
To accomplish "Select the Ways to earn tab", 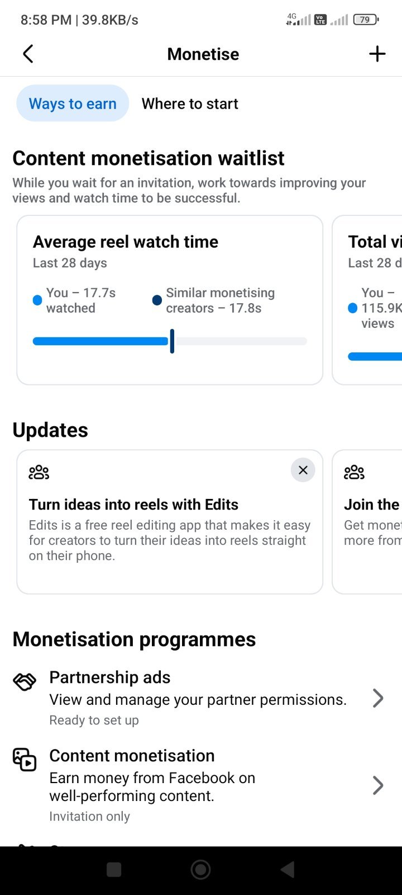I will point(73,103).
